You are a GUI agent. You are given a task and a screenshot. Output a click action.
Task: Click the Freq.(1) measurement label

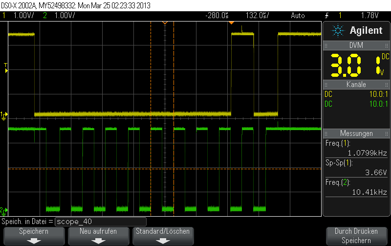(338, 143)
